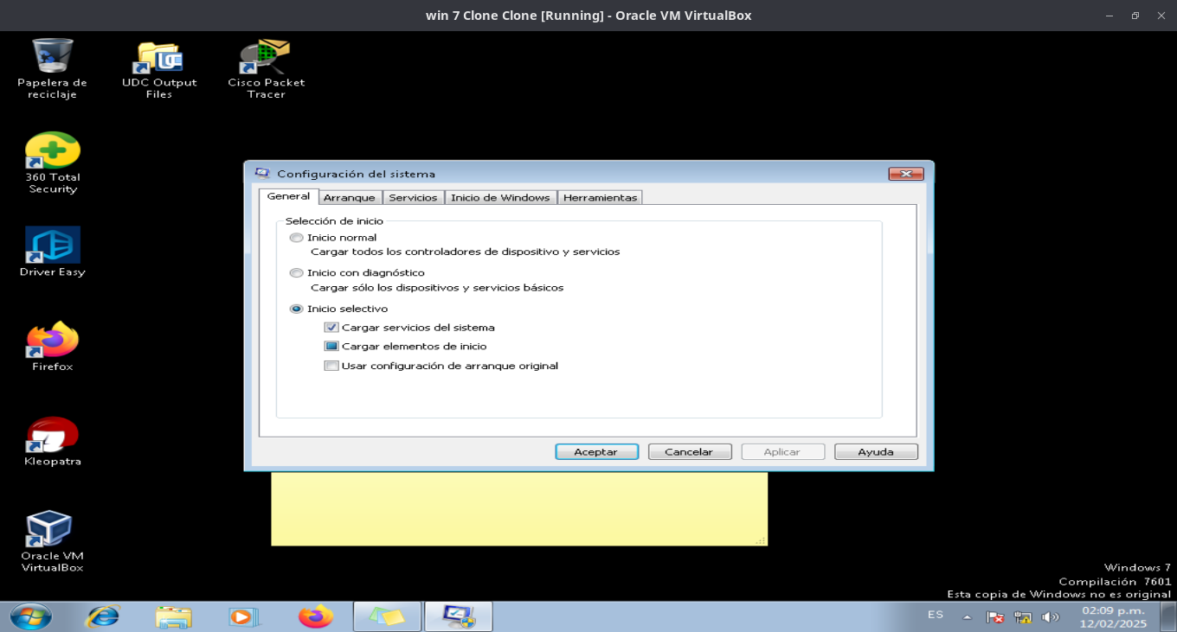Click the Driver Easy desktop icon
1177x632 pixels.
(x=53, y=246)
